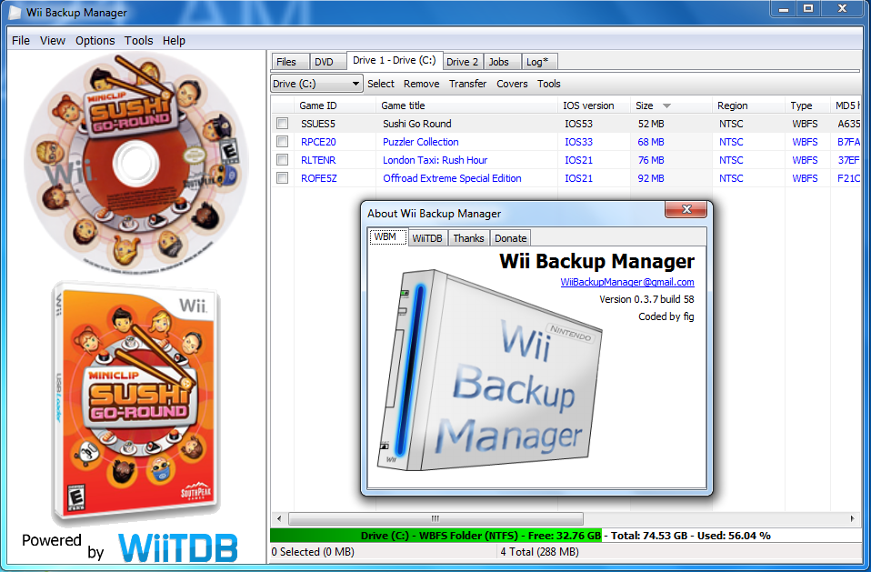Open the Transfer menu in drive toolbar
This screenshot has height=572, width=871.
click(467, 84)
